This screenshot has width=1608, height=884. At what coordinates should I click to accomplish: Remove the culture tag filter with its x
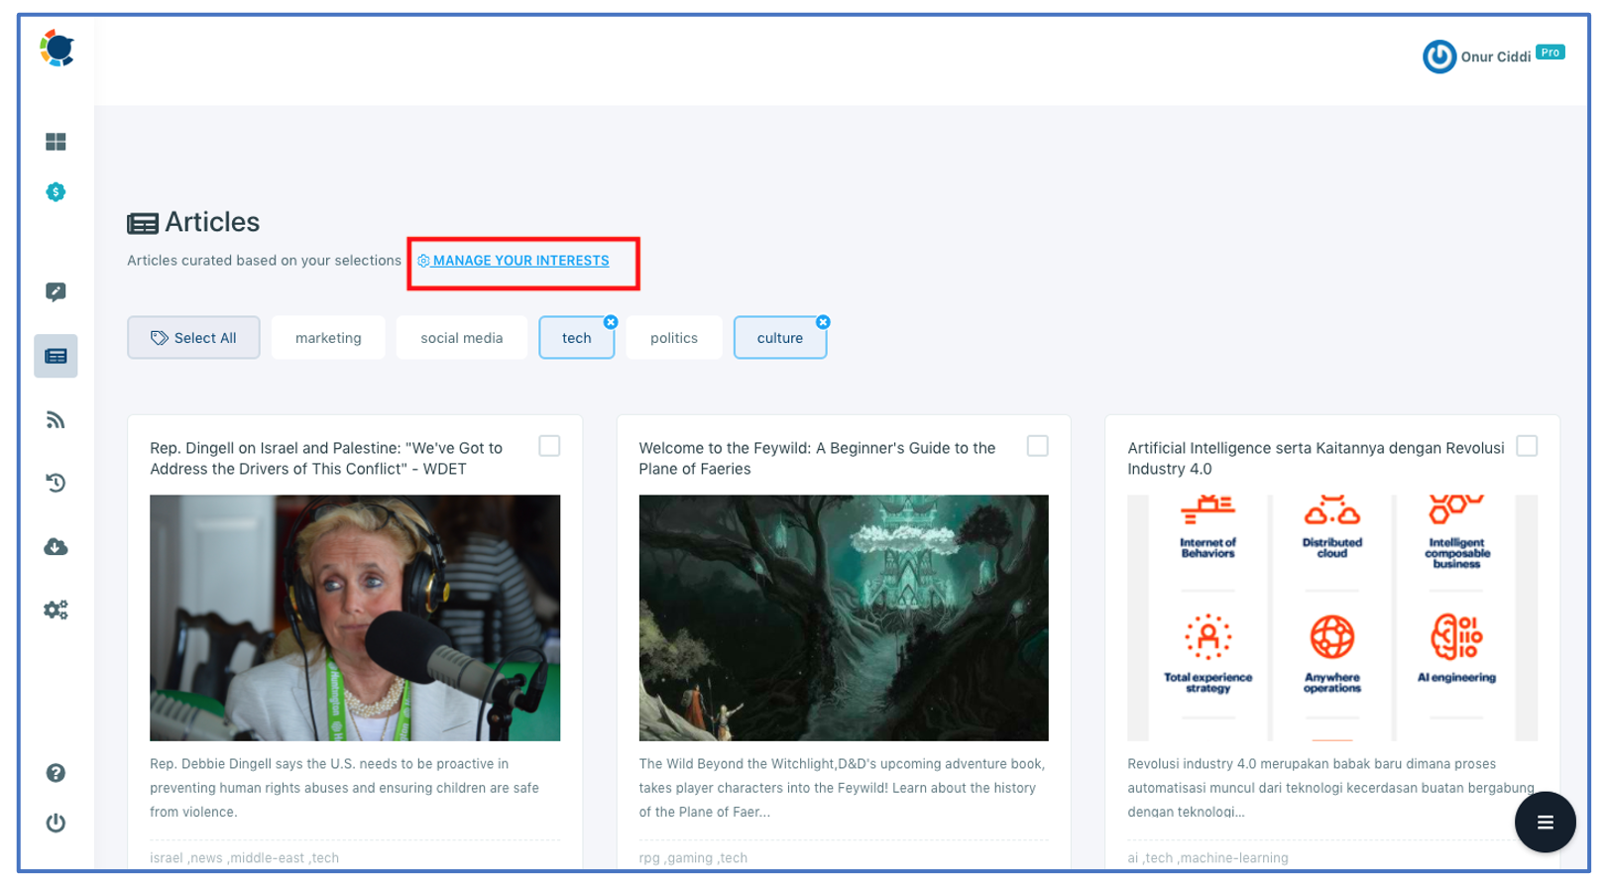coord(823,322)
